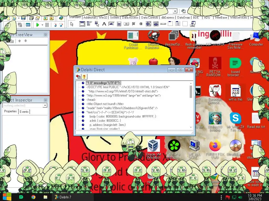
Task: Pick the Memo component icon
Action: [x=119, y=24]
